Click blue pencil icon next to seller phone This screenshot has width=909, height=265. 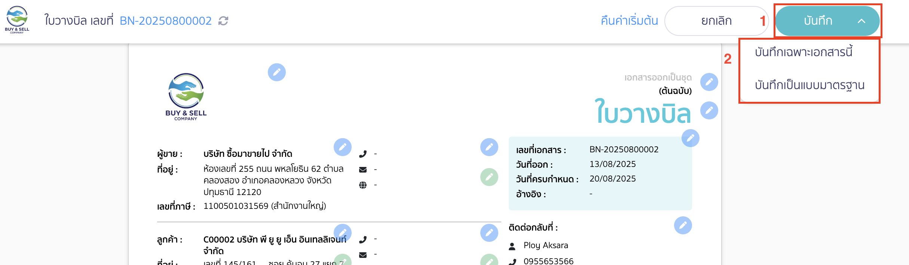click(x=489, y=147)
